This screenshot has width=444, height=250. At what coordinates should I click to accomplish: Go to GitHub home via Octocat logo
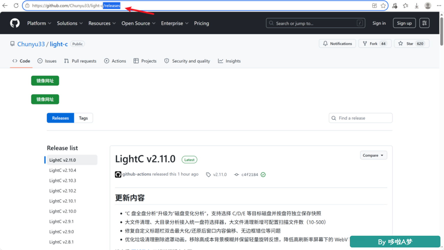(15, 23)
